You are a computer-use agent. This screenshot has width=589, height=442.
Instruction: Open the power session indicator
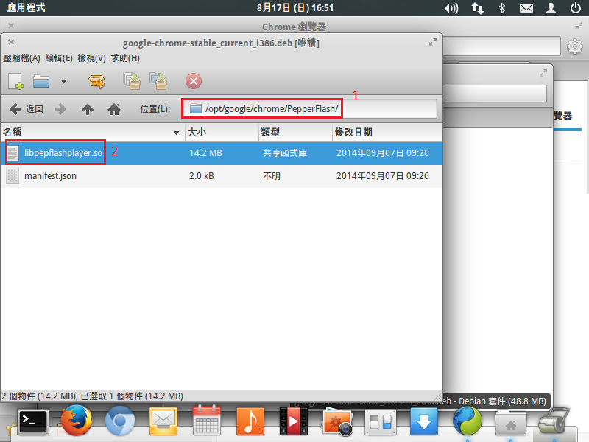click(x=576, y=8)
